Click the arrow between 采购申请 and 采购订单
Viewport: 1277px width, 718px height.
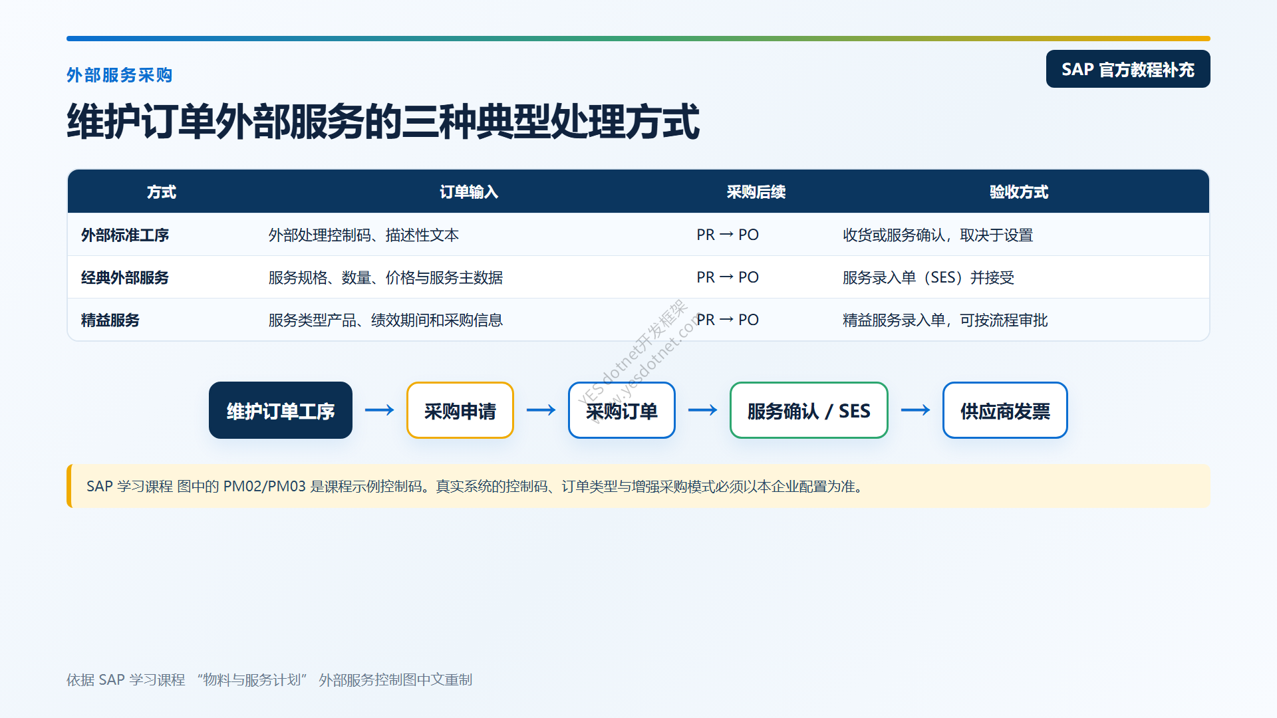coord(541,410)
